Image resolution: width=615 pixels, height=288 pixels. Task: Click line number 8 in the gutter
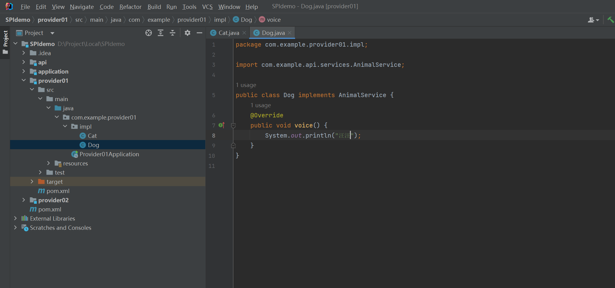(214, 135)
